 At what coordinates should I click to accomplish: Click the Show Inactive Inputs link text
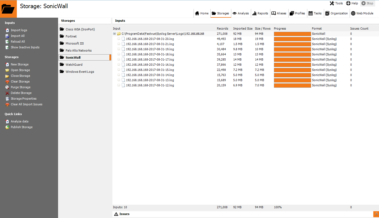click(25, 47)
